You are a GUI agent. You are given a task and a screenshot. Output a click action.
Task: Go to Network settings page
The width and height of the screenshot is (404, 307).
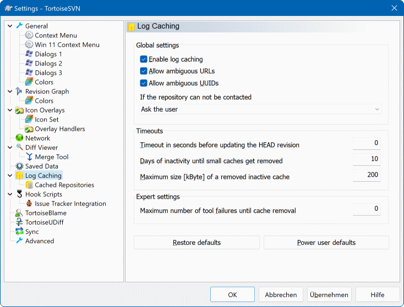(37, 138)
